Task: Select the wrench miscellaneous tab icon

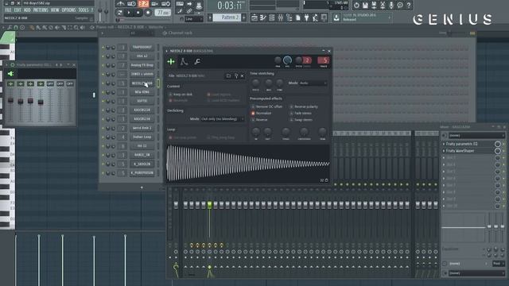Action: coord(197,61)
